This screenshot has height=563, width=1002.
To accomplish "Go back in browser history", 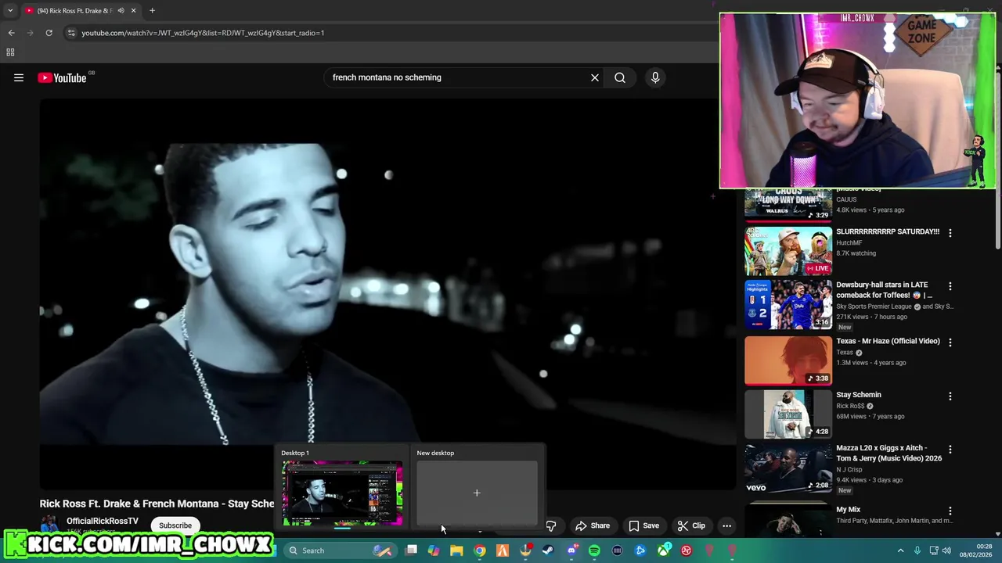I will coord(11,33).
